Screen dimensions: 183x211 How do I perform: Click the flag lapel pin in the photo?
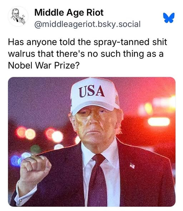coord(132,166)
